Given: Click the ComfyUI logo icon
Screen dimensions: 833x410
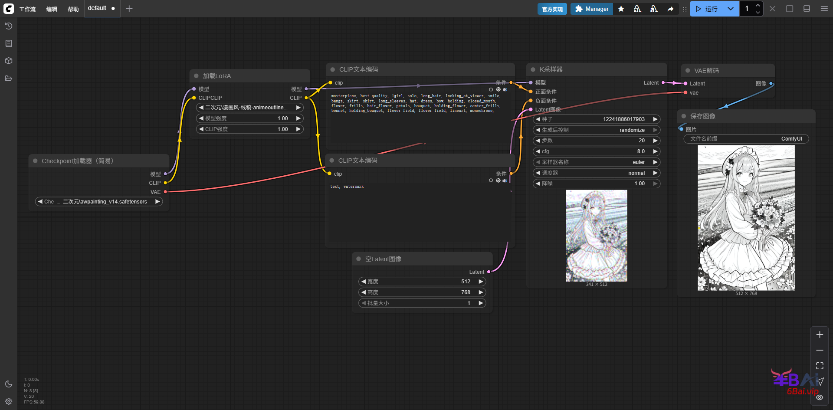Looking at the screenshot, I should pyautogui.click(x=9, y=9).
